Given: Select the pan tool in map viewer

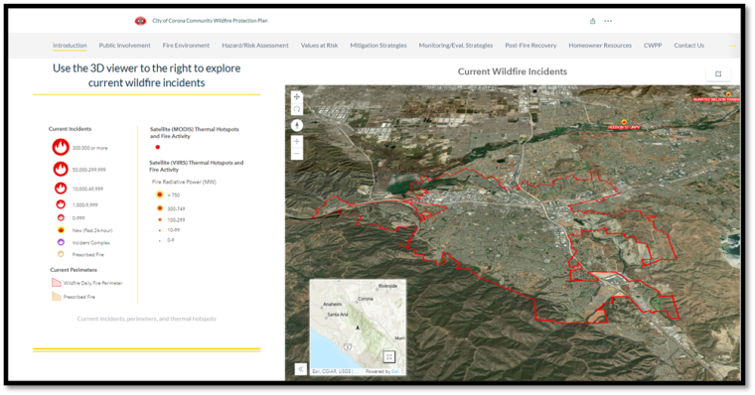Looking at the screenshot, I should tap(297, 96).
